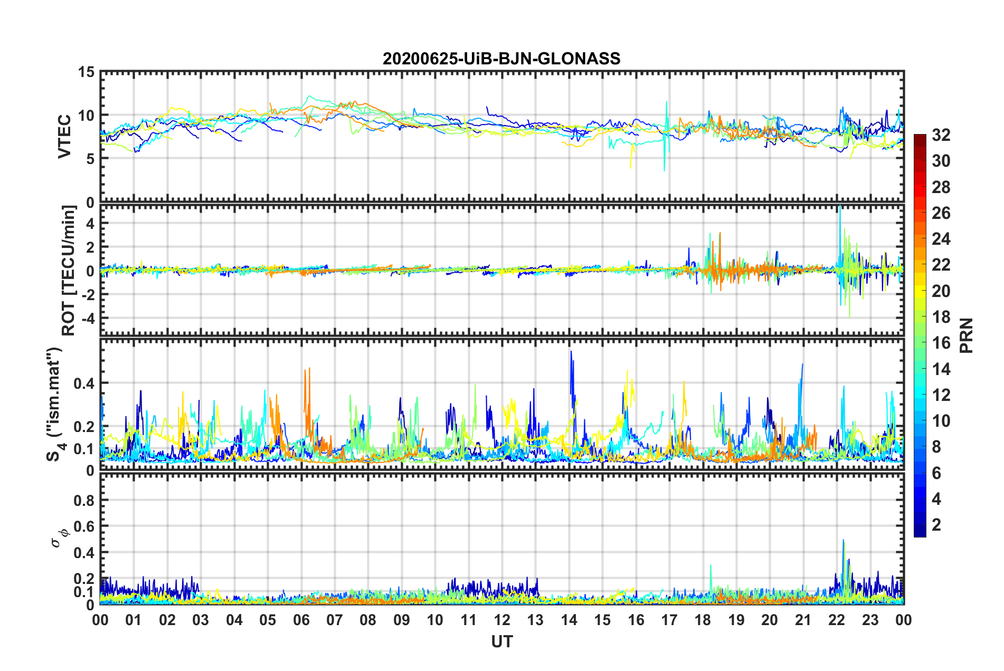1004x671 pixels.
Task: Select UT axis hour label 22
Action: click(x=837, y=620)
